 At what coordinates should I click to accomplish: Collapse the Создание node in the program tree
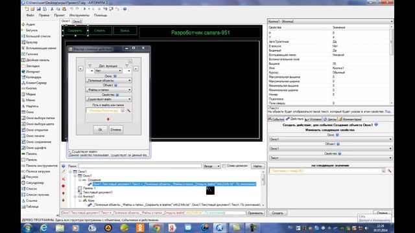click(x=80, y=180)
